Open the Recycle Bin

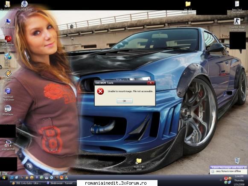point(237,160)
